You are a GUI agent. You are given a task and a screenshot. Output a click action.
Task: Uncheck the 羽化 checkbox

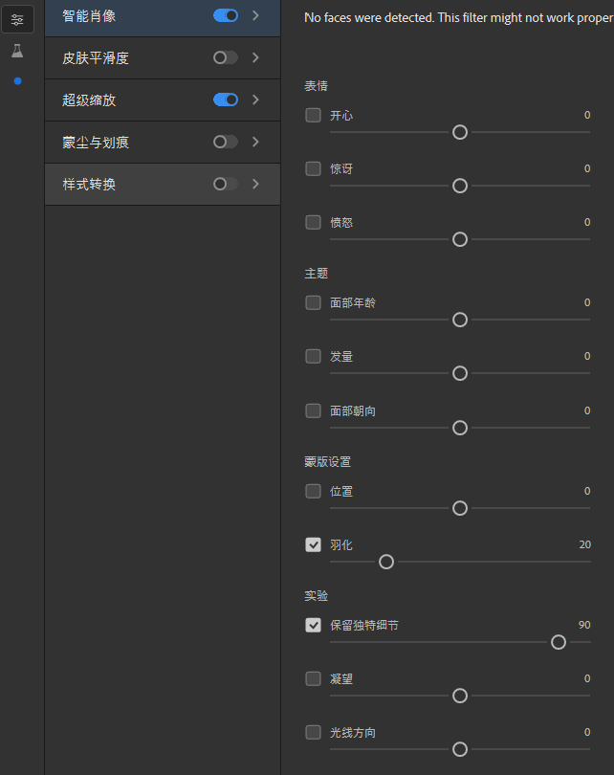point(313,544)
